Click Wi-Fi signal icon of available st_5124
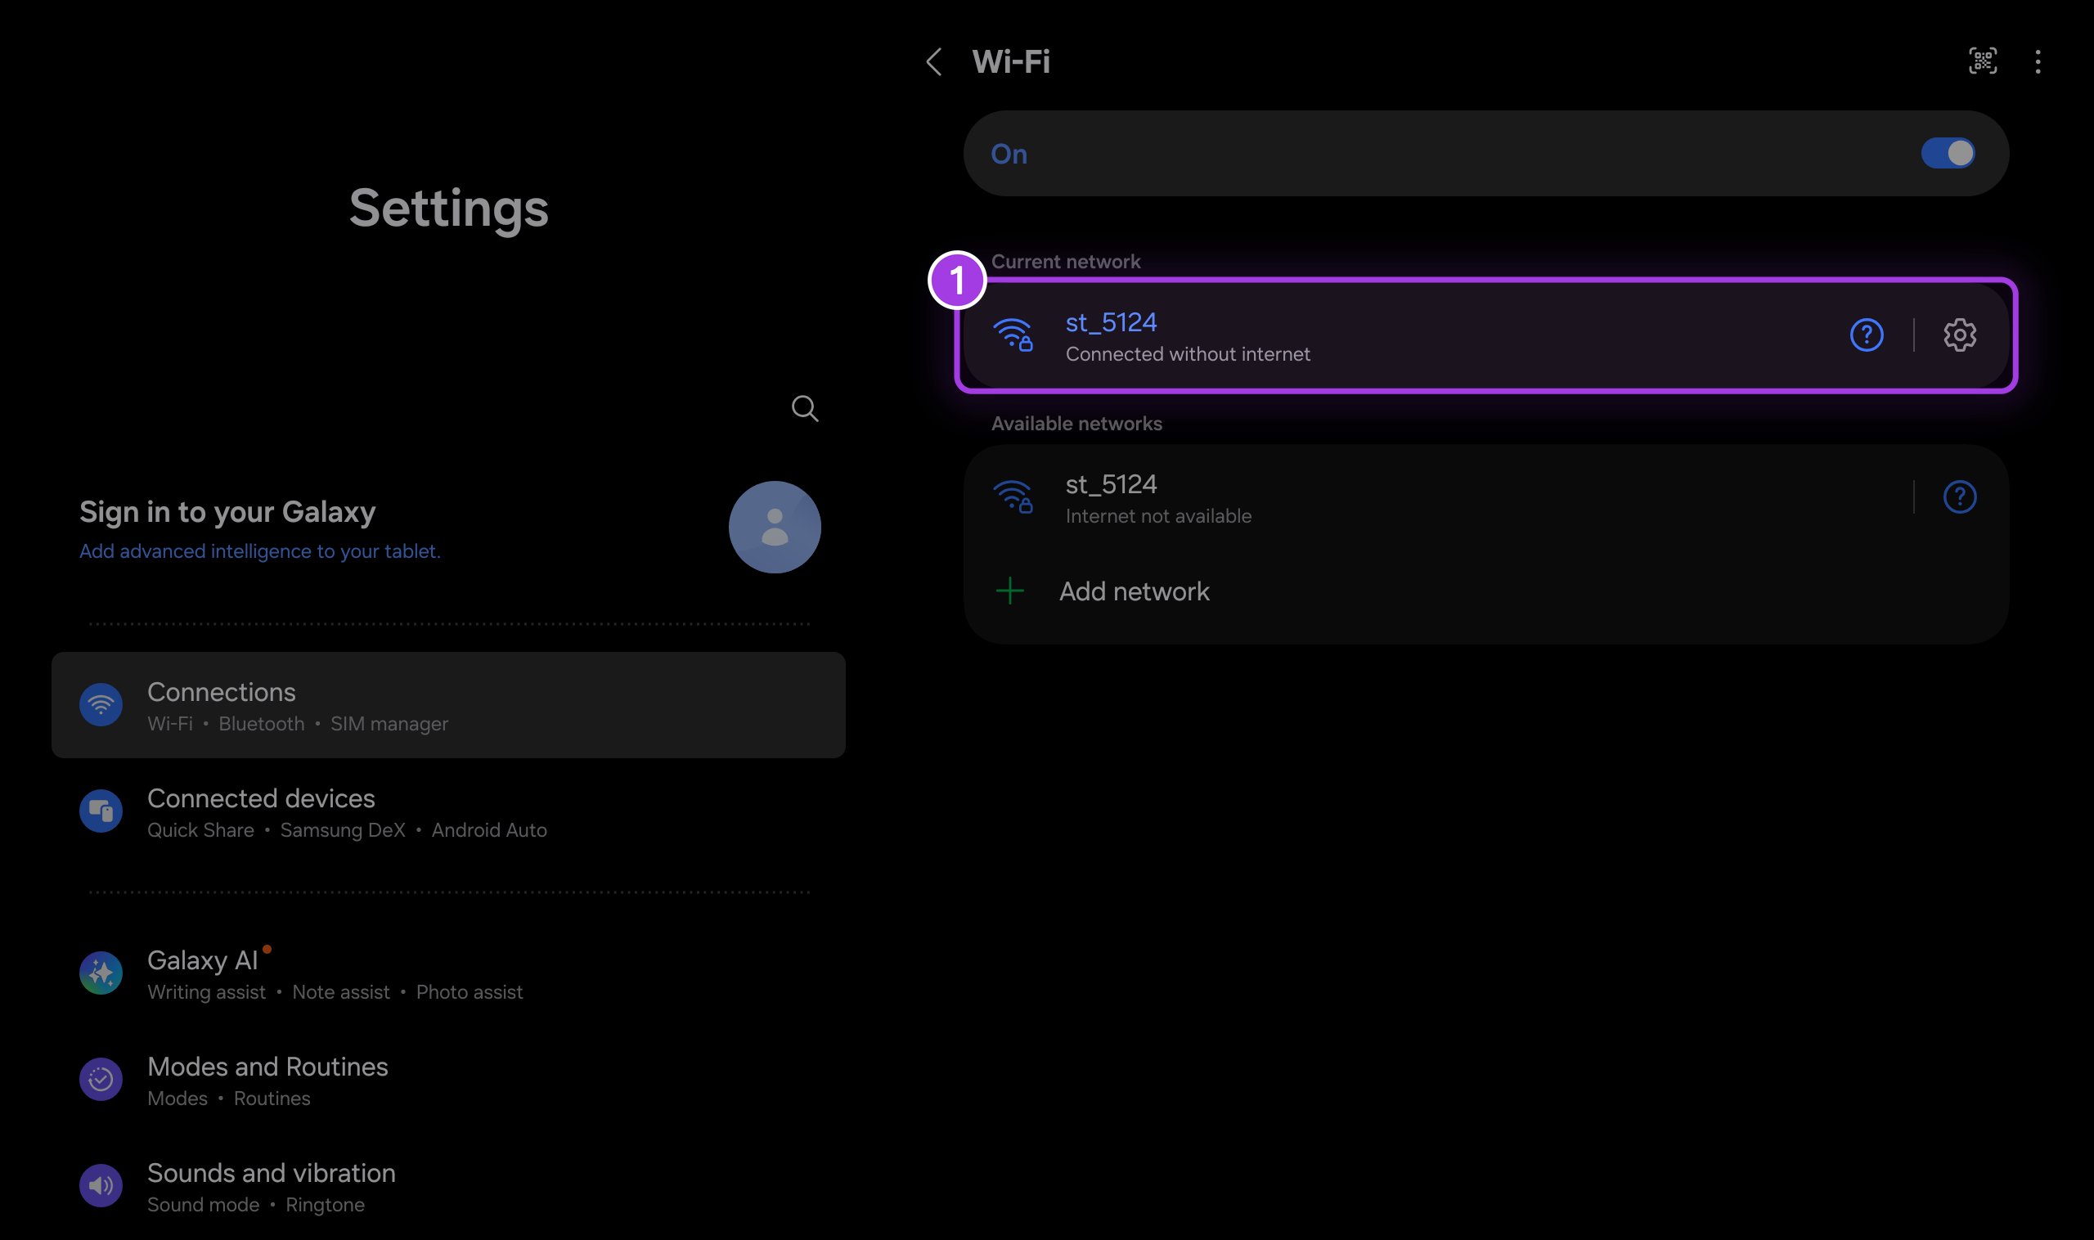The image size is (2094, 1240). click(x=1012, y=497)
